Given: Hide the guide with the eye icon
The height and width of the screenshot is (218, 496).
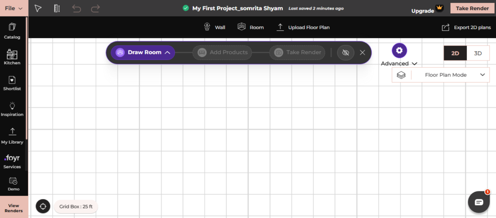Looking at the screenshot, I should [x=345, y=53].
